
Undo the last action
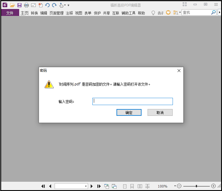point(47,5)
